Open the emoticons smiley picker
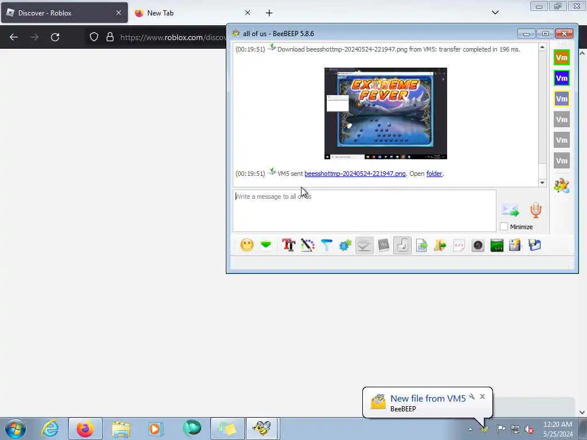The width and height of the screenshot is (587, 440). click(246, 245)
